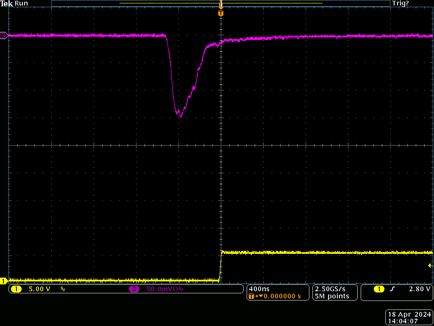
Task: Click the 400ns timebase readout
Action: (259, 289)
